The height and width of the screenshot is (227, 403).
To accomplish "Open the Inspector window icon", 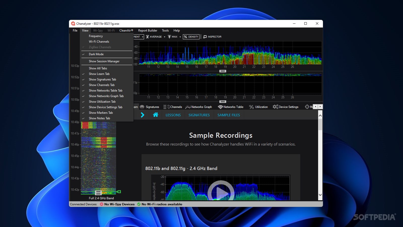I will 205,37.
